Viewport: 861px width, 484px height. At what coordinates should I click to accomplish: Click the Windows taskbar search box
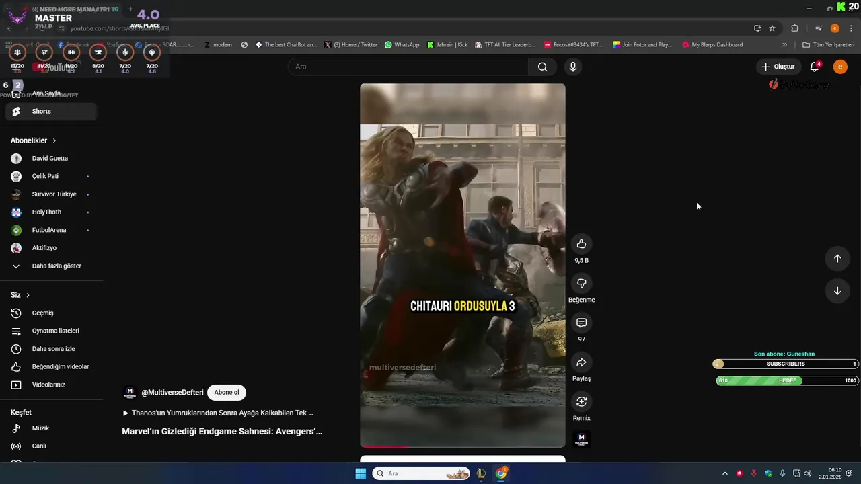pyautogui.click(x=421, y=473)
